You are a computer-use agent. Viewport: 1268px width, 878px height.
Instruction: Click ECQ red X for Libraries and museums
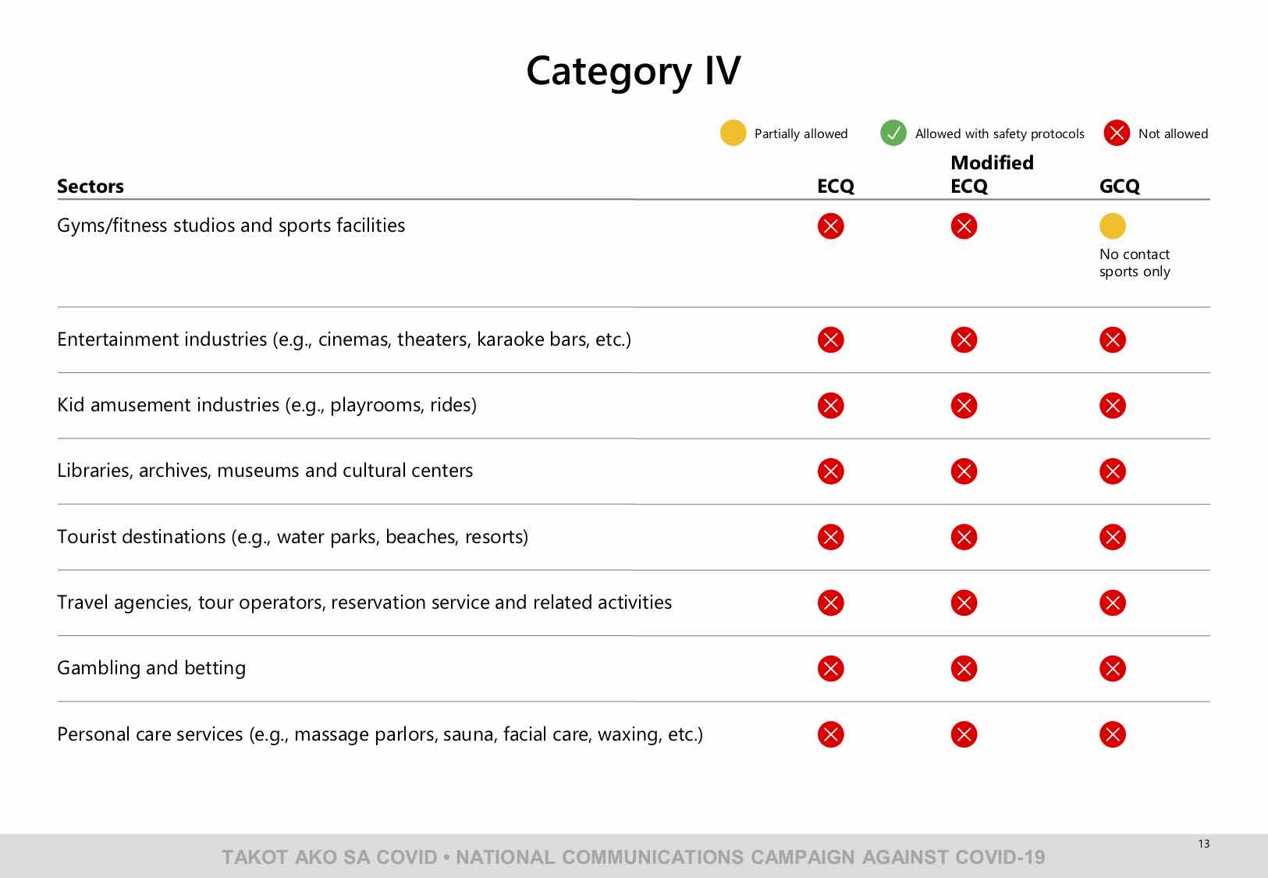pos(830,471)
